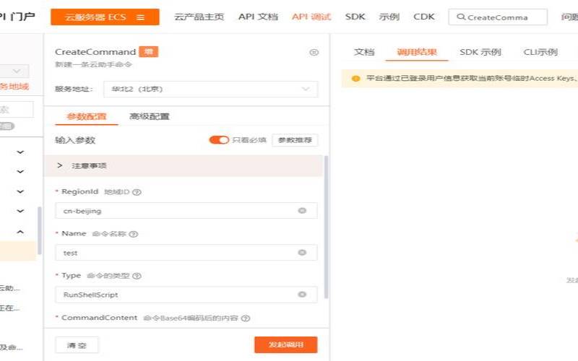
Task: Expand the 注意事项 section
Action: coord(184,166)
